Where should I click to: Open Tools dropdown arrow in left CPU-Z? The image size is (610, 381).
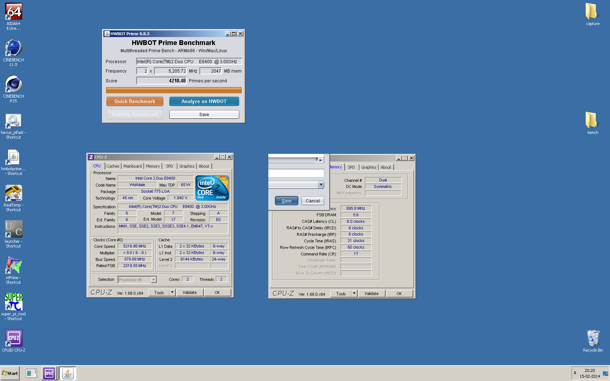coord(172,292)
